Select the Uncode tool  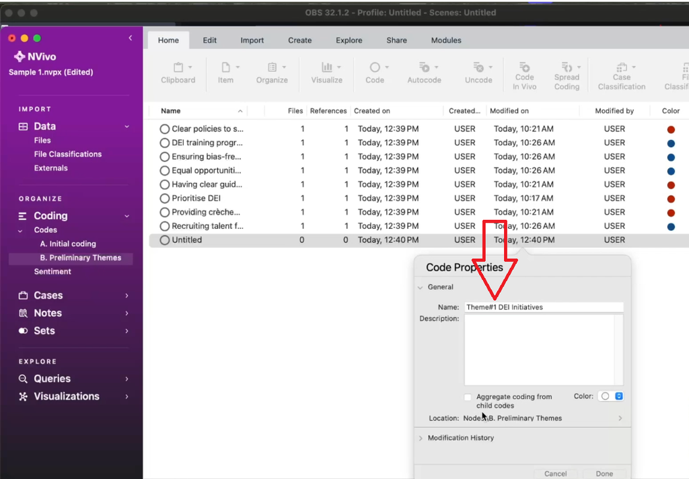478,73
